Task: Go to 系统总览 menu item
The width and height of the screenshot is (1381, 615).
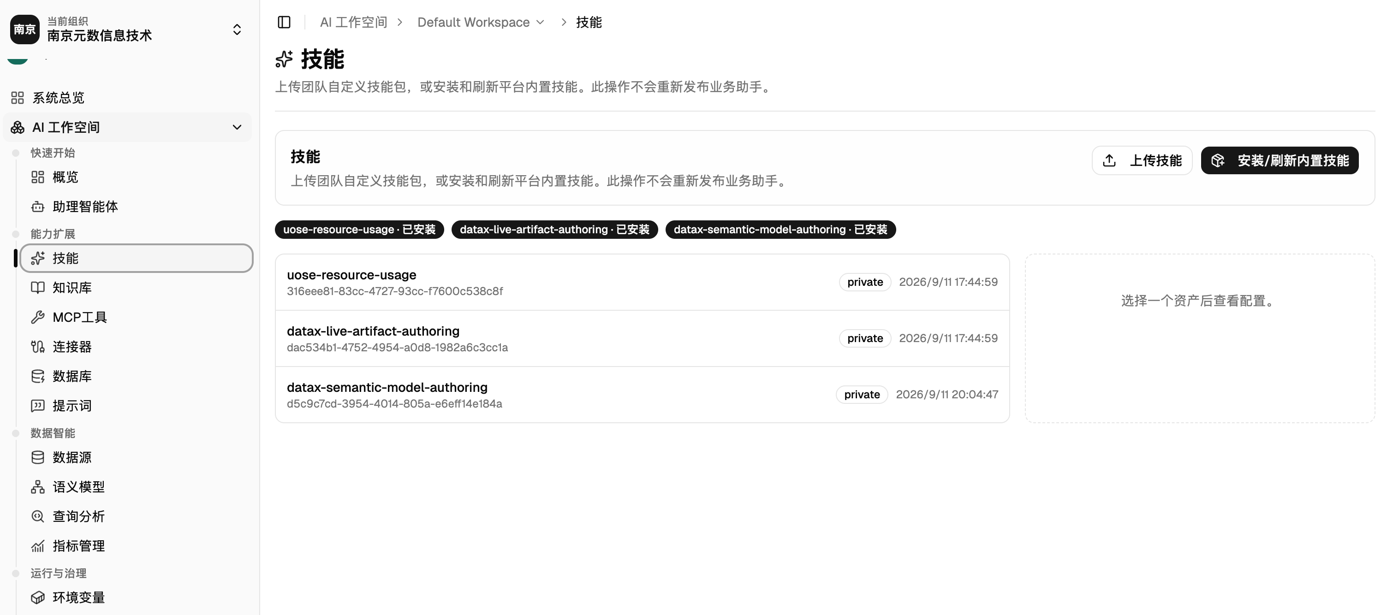Action: [127, 97]
